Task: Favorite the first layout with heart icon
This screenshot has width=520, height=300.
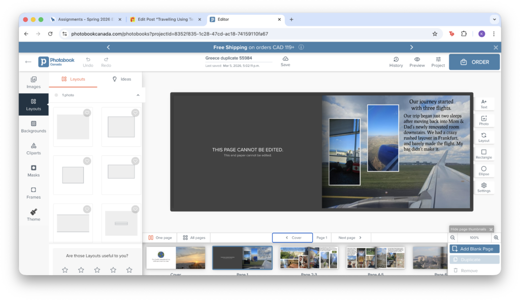Action: [x=87, y=113]
